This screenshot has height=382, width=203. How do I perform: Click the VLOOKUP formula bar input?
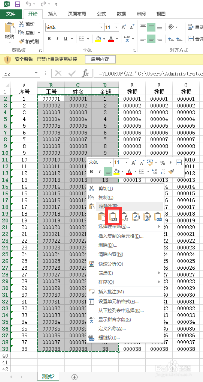coord(148,73)
